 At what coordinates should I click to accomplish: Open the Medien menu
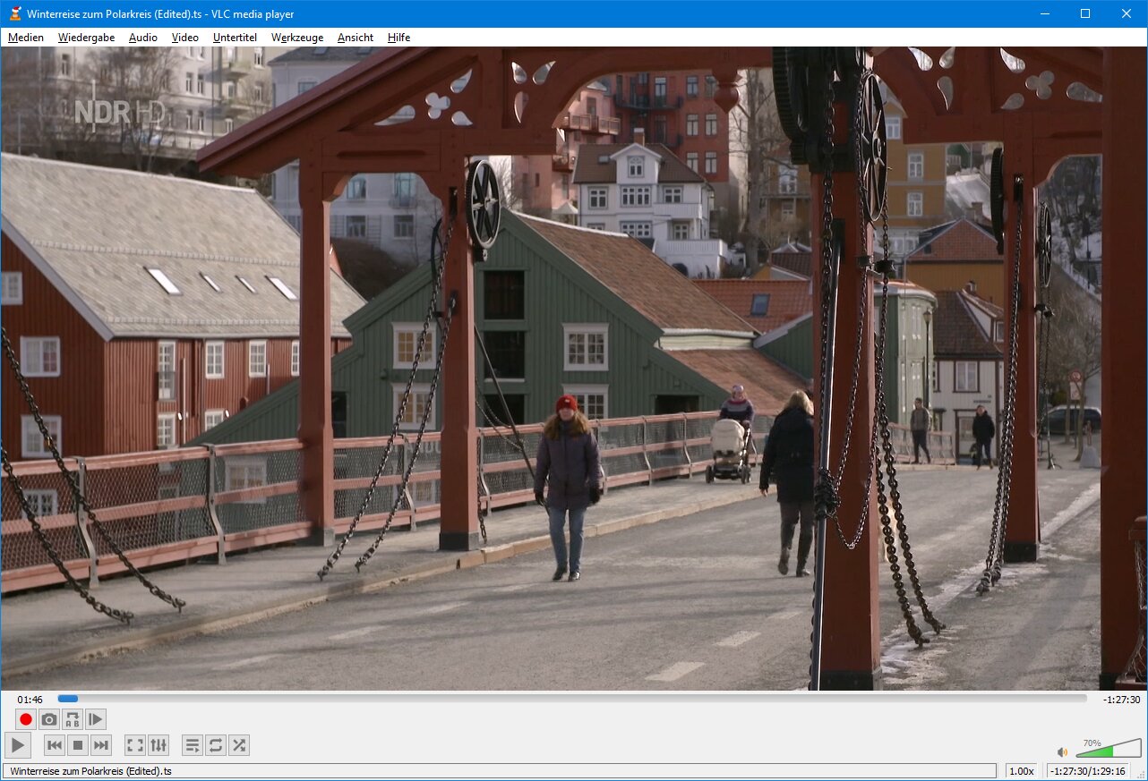[x=26, y=38]
